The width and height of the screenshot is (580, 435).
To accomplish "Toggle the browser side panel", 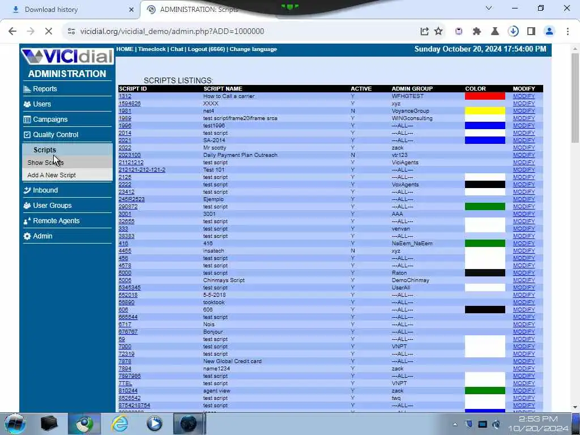I will pyautogui.click(x=531, y=32).
